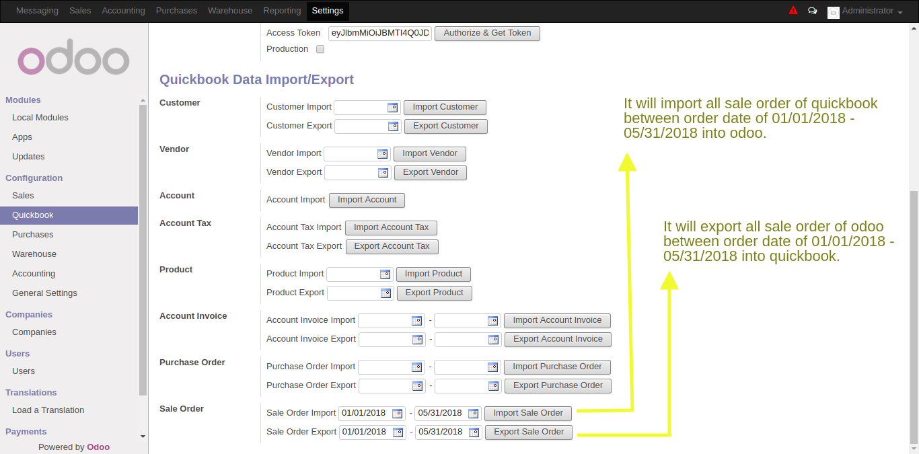Open calendar picker for Customer Import date
This screenshot has height=454, width=919.
[392, 108]
